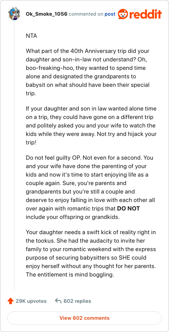Screen dimensions: 169x332
Task: Click the paragraph starting 'Do not feel guilty'
Action: pyautogui.click(x=91, y=188)
